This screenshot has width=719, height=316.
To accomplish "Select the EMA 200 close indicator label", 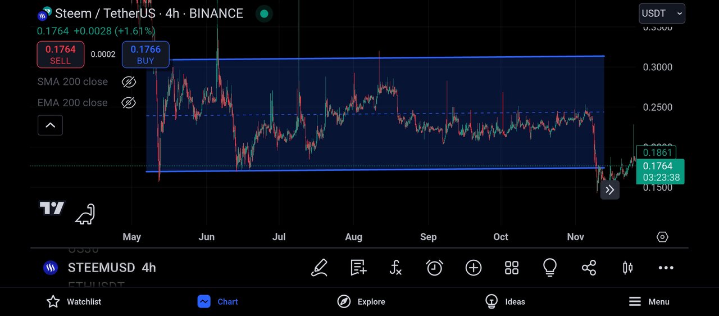I will 72,103.
